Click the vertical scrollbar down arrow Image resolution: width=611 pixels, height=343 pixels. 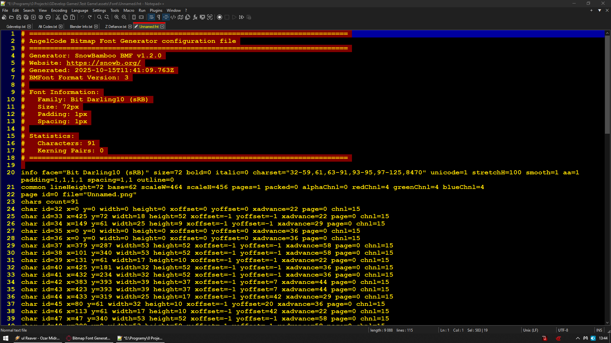tap(607, 323)
